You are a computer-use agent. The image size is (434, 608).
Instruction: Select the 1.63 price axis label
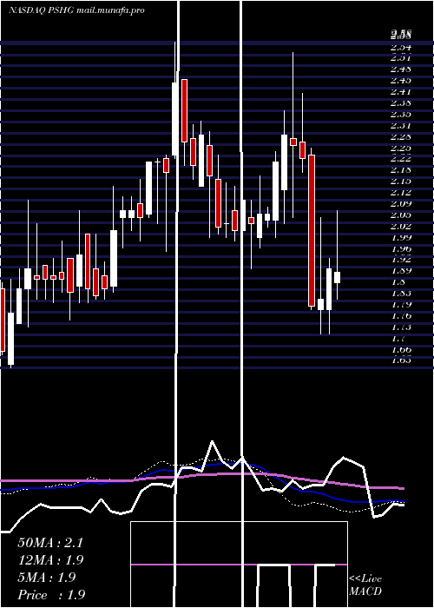click(401, 360)
